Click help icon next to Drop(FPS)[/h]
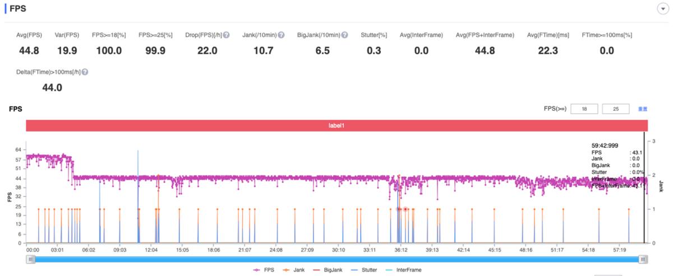 click(227, 35)
